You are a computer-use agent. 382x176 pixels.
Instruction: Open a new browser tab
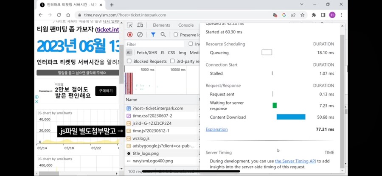(x=112, y=5)
